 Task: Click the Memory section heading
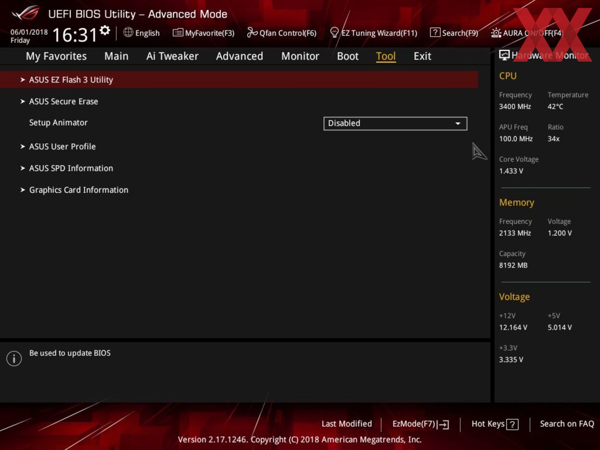(517, 202)
